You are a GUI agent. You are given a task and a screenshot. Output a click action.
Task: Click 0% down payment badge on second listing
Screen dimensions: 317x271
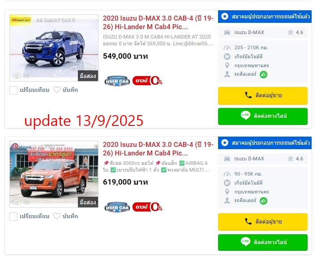(x=147, y=207)
